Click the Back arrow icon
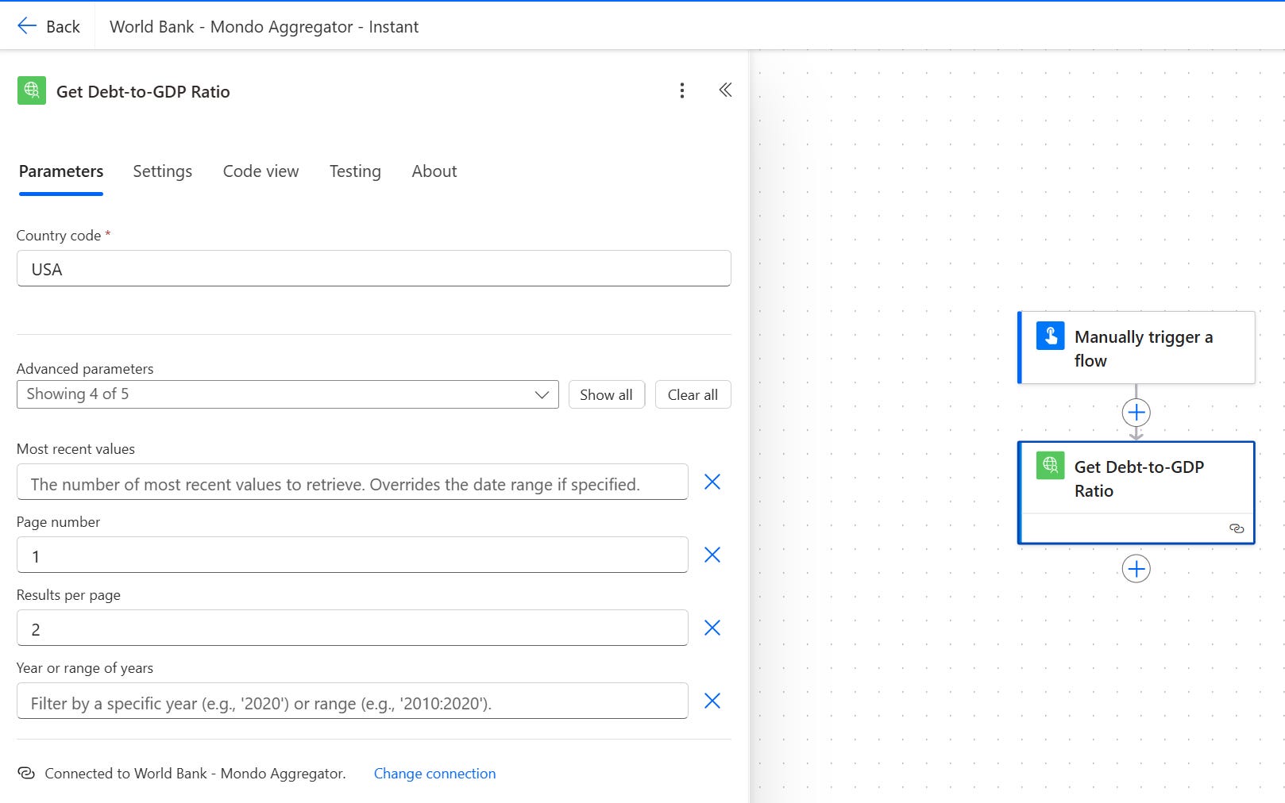Viewport: 1285px width, 803px height. (27, 26)
